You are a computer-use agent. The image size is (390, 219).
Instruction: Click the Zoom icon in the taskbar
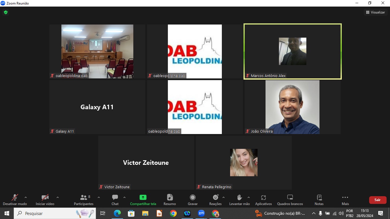201,213
